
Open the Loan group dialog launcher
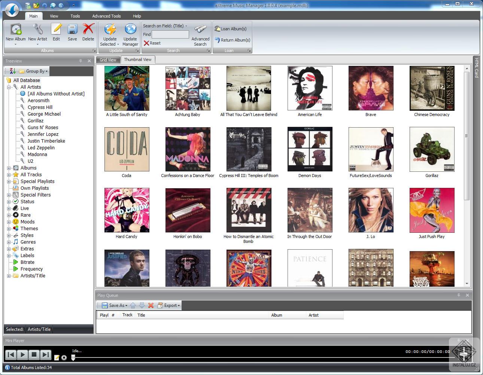[249, 51]
